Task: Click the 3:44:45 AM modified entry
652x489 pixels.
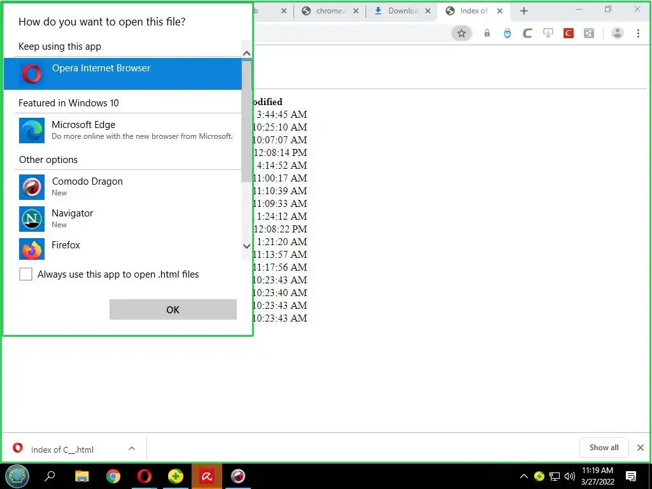Action: point(282,115)
